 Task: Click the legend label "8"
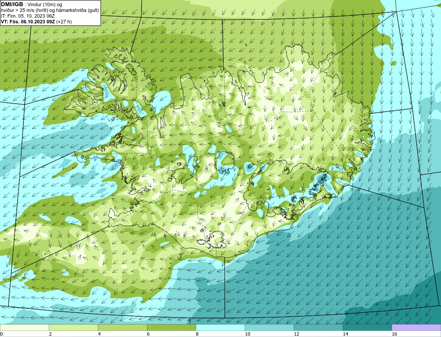[197, 334]
